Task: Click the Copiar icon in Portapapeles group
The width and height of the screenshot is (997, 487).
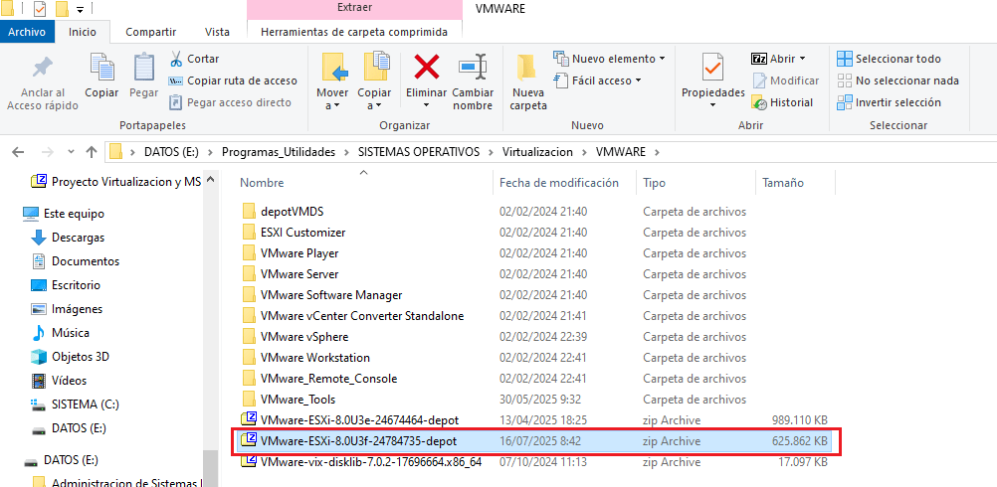Action: click(x=101, y=68)
